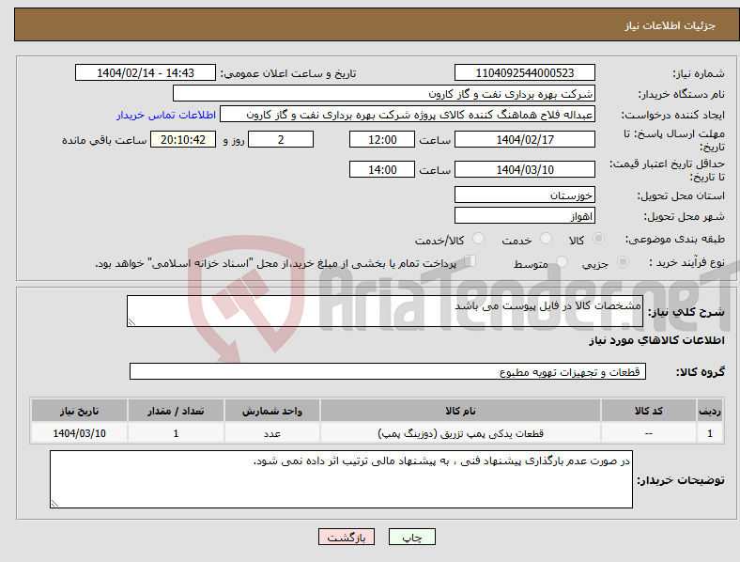Click the province field خوزستان
The height and width of the screenshot is (562, 740).
524,195
